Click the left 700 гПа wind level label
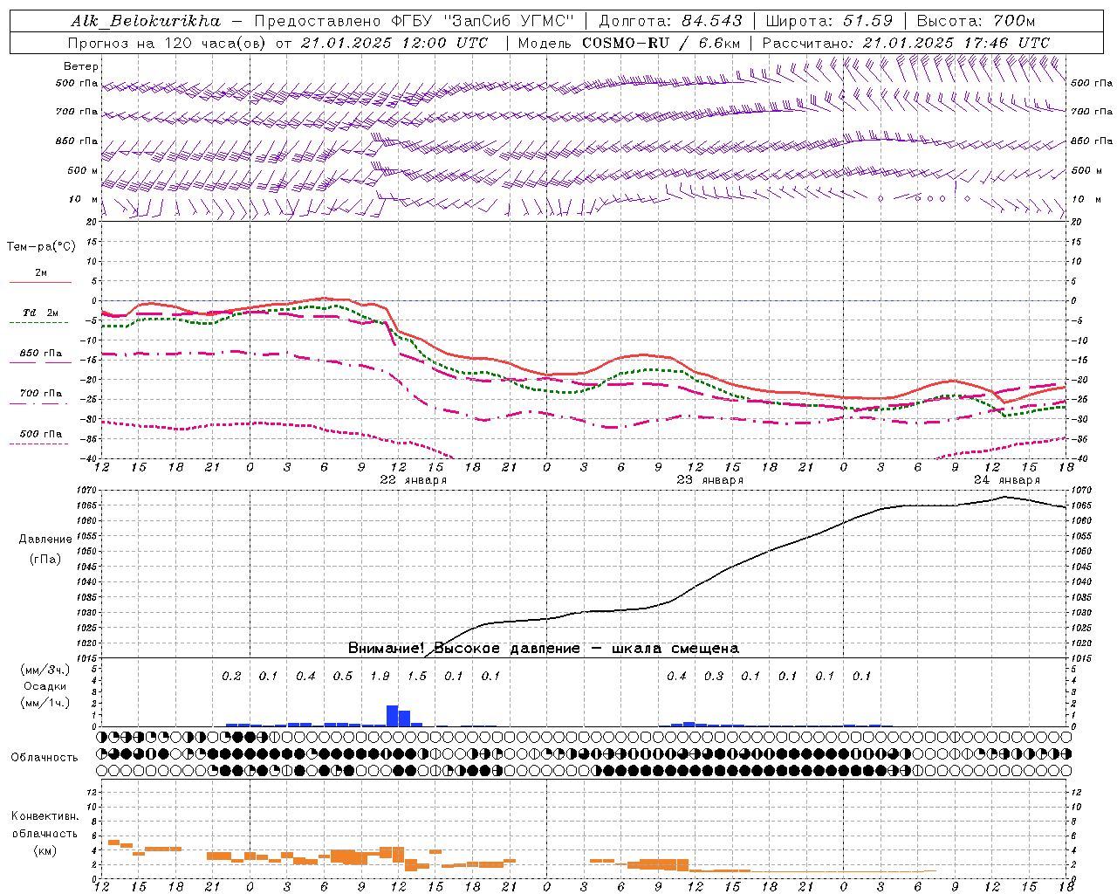This screenshot has width=1117, height=894. pyautogui.click(x=77, y=112)
